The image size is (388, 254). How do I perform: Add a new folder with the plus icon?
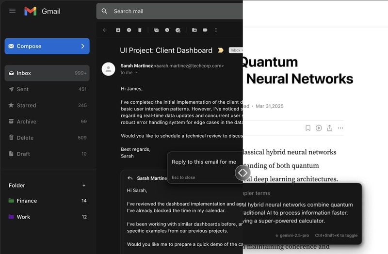pyautogui.click(x=84, y=186)
